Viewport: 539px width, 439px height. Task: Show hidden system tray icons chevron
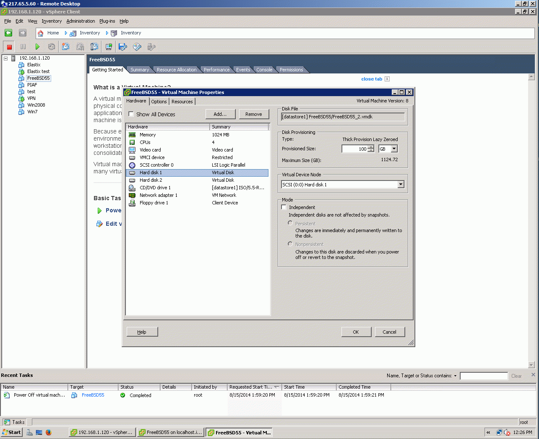click(488, 432)
